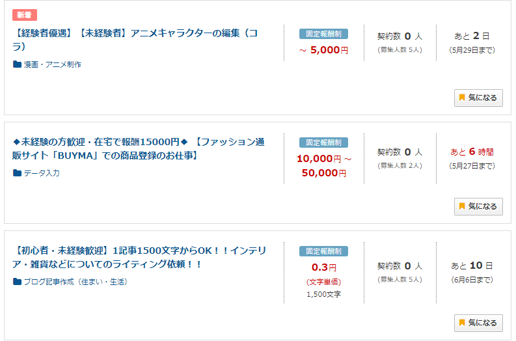The height and width of the screenshot is (341, 516).
Task: Click 固定報酬制 tag above 10,000円～50,000円
Action: pos(323,143)
